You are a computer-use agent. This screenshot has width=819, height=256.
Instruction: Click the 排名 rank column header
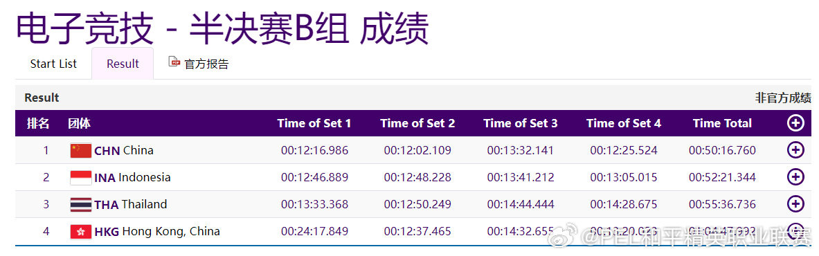pos(38,123)
